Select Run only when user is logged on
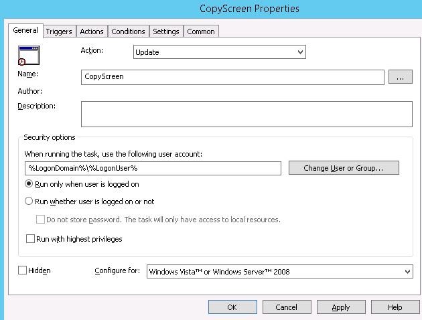This screenshot has width=422, height=320. 29,184
